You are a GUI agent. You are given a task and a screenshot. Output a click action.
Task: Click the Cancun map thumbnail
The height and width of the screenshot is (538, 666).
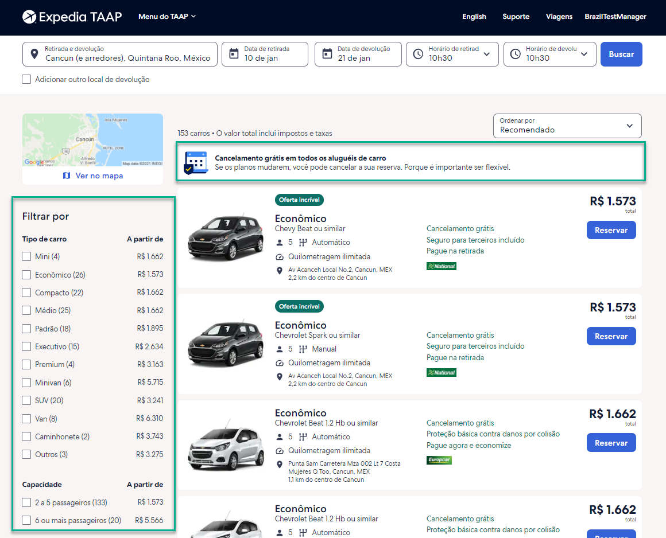92,139
